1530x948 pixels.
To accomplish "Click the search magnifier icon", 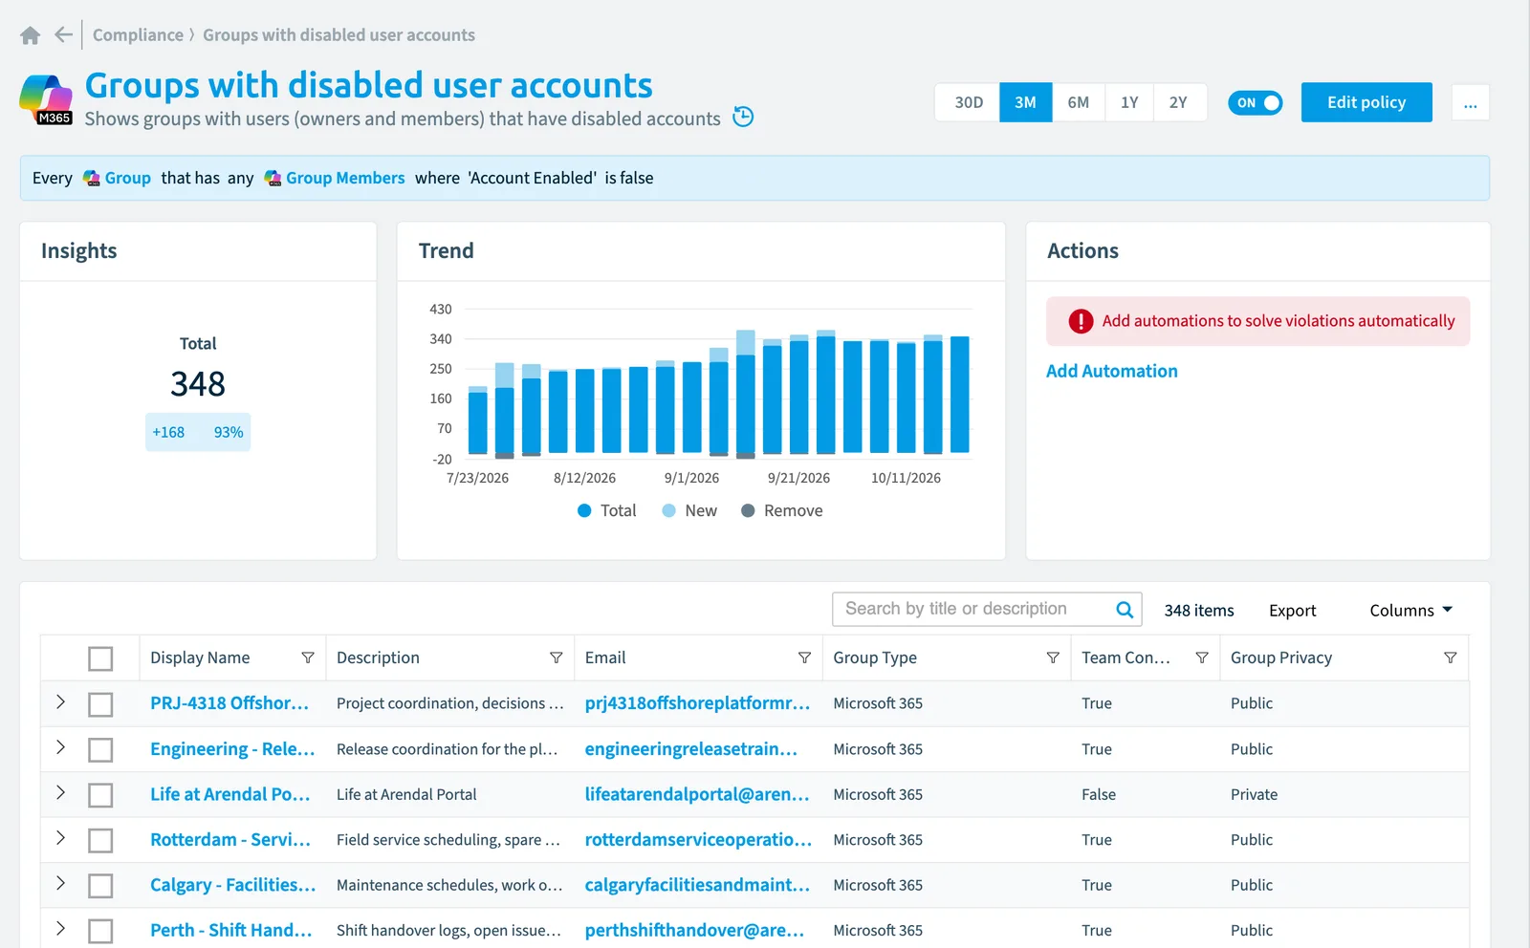I will 1125,610.
